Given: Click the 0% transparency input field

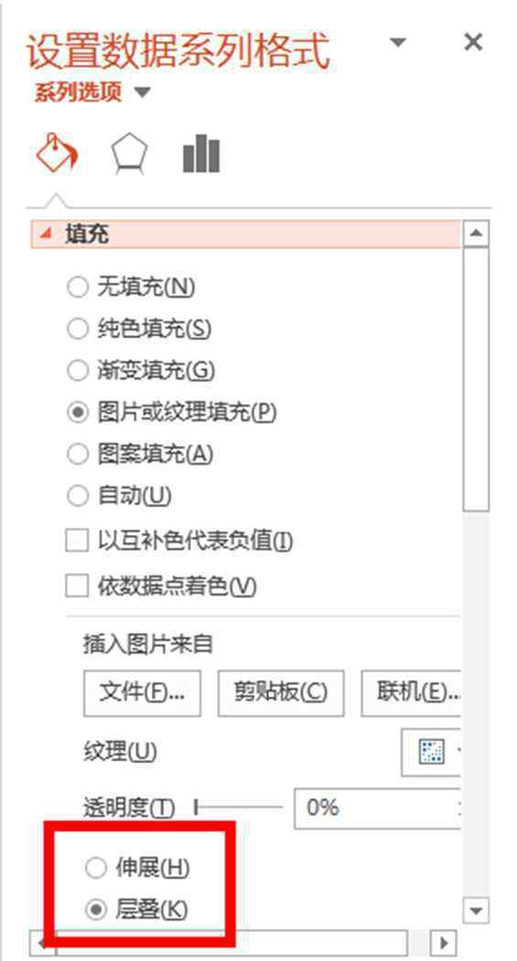Looking at the screenshot, I should point(378,808).
